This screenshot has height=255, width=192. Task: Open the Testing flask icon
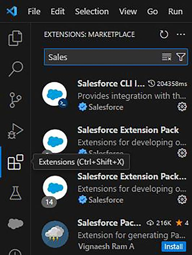tap(16, 193)
